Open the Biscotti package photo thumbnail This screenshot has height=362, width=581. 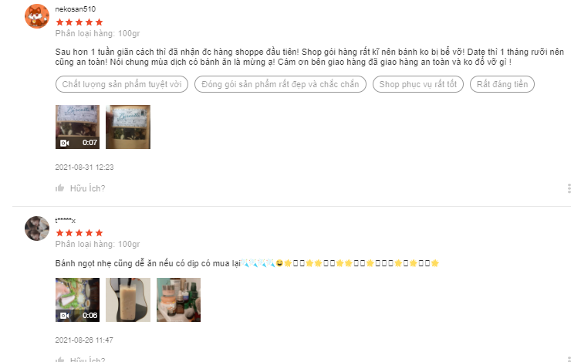tap(128, 127)
